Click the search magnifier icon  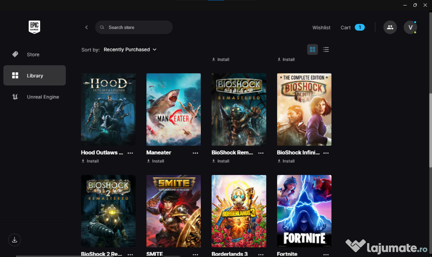coord(102,27)
